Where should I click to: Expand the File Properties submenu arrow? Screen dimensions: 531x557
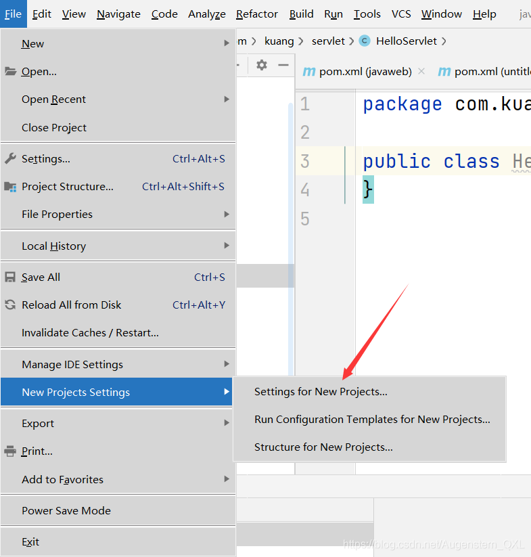(x=227, y=214)
